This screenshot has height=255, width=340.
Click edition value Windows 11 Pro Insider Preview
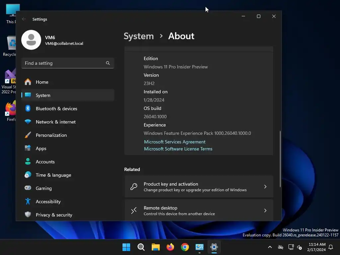(x=176, y=67)
